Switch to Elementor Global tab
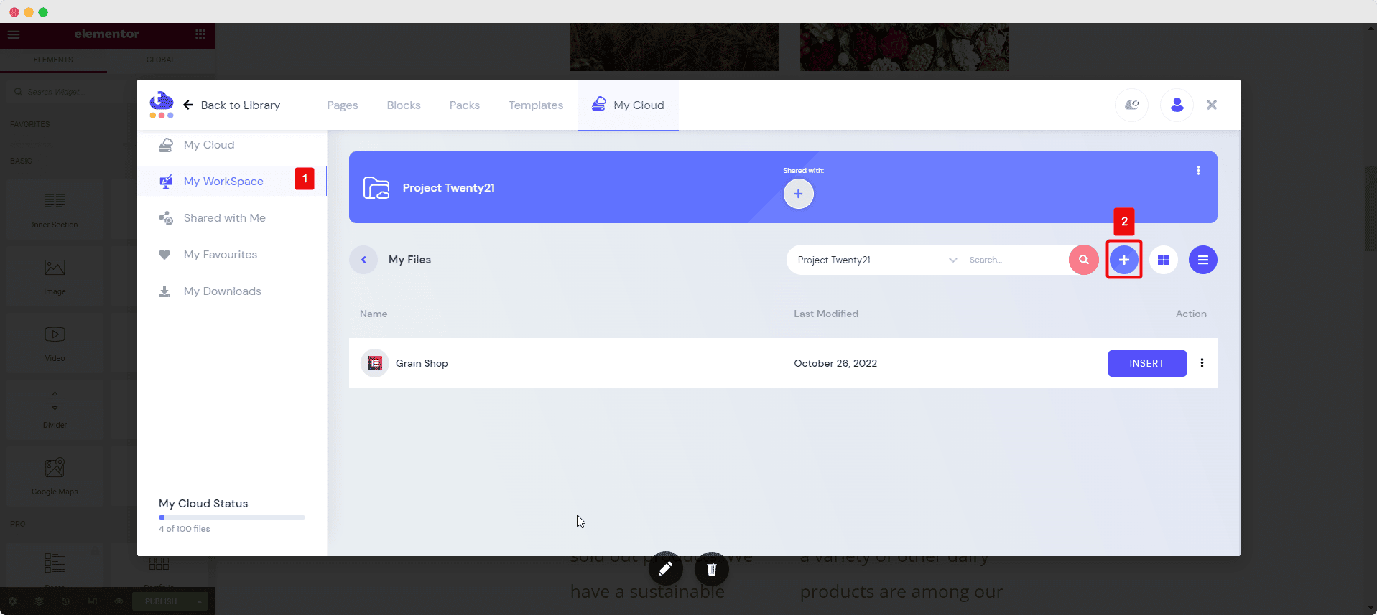Image resolution: width=1377 pixels, height=615 pixels. pyautogui.click(x=161, y=60)
